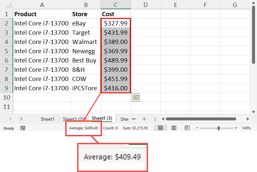Select column B header
257x172 pixels.
coord(86,5)
